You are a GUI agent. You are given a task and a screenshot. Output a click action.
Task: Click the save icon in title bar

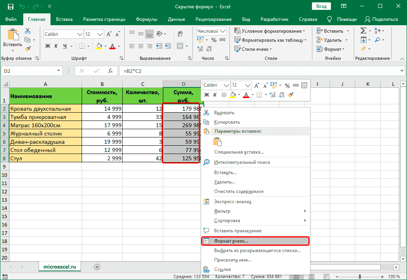(x=10, y=7)
